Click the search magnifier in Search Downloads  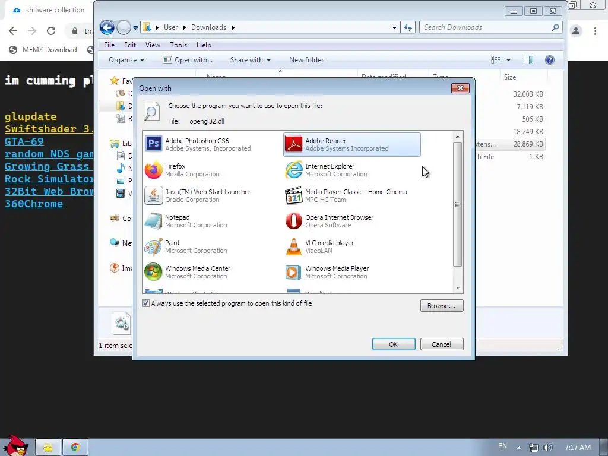pyautogui.click(x=555, y=27)
